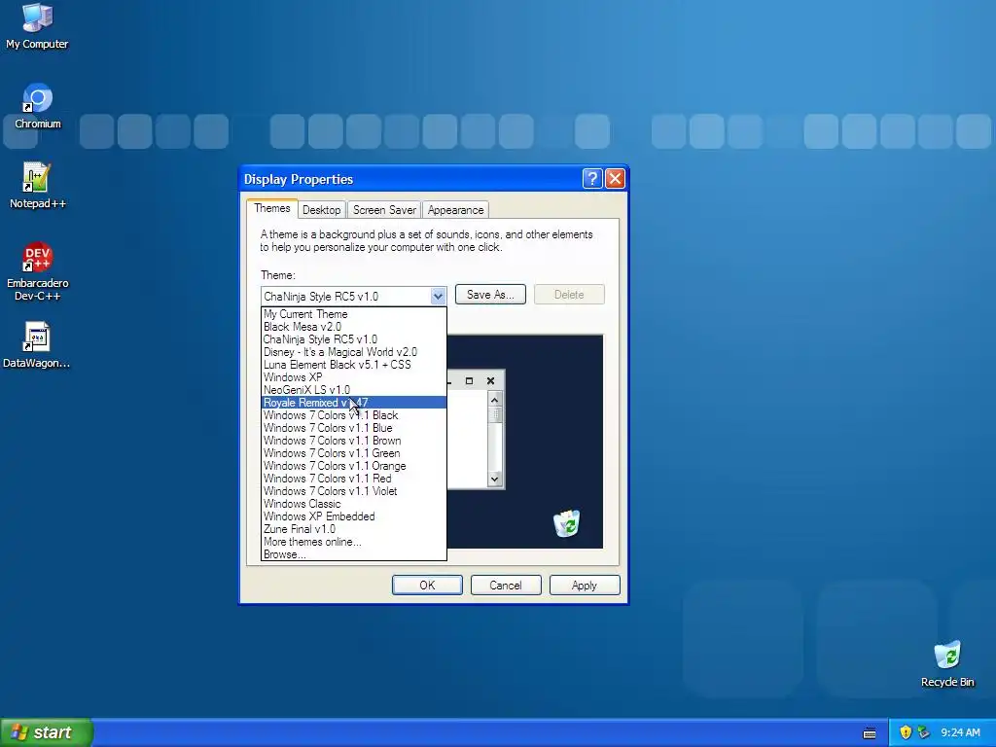Choose the highlighted Royale Remixed theme
Screen dimensions: 996x747
(354, 403)
